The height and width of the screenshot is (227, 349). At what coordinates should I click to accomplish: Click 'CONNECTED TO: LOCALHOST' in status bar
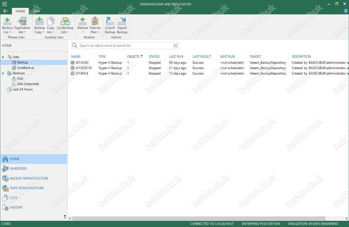212,224
